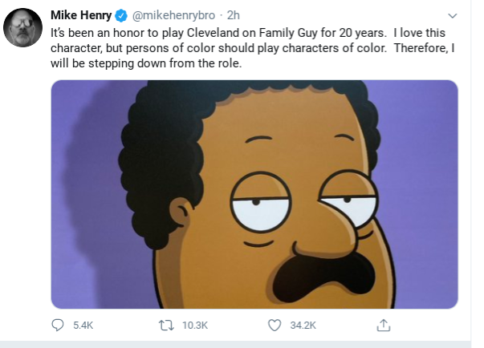Open the share icon under the tweet
The width and height of the screenshot is (484, 348).
click(x=384, y=325)
